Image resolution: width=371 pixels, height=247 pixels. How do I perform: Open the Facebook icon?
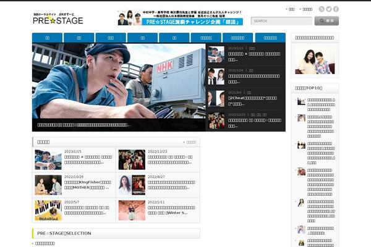point(336,9)
